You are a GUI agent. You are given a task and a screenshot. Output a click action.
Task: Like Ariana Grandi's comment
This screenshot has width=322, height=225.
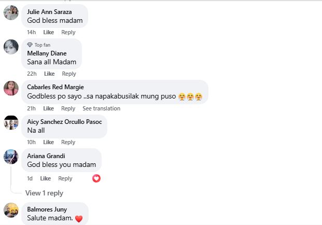point(46,178)
